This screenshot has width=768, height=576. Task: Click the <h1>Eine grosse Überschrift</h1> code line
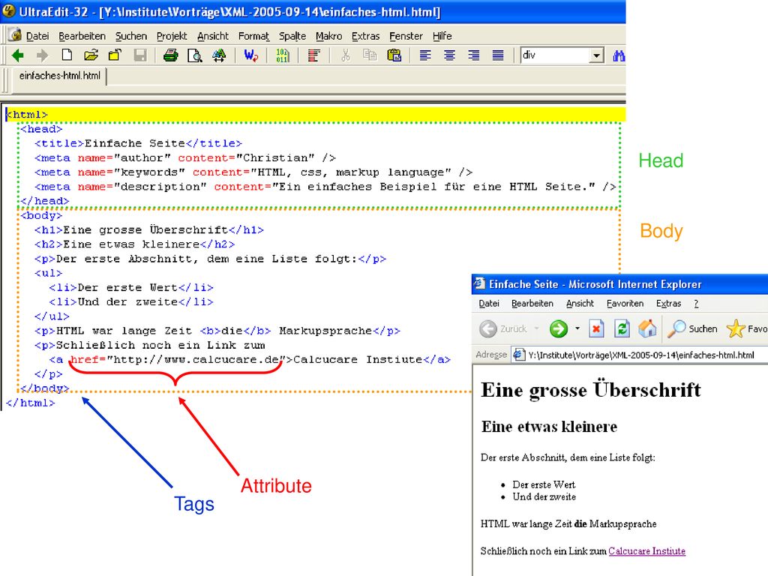click(x=149, y=229)
